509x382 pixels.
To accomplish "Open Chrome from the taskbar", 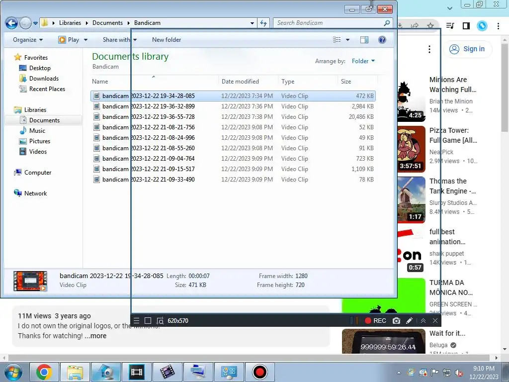I will [x=44, y=372].
